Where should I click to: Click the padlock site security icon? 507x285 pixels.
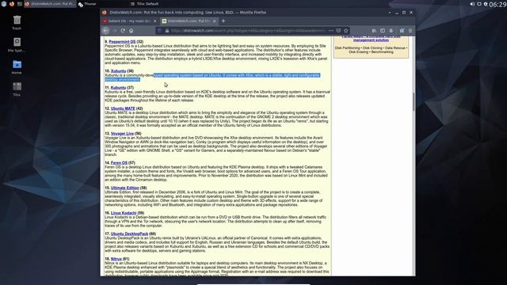167,31
